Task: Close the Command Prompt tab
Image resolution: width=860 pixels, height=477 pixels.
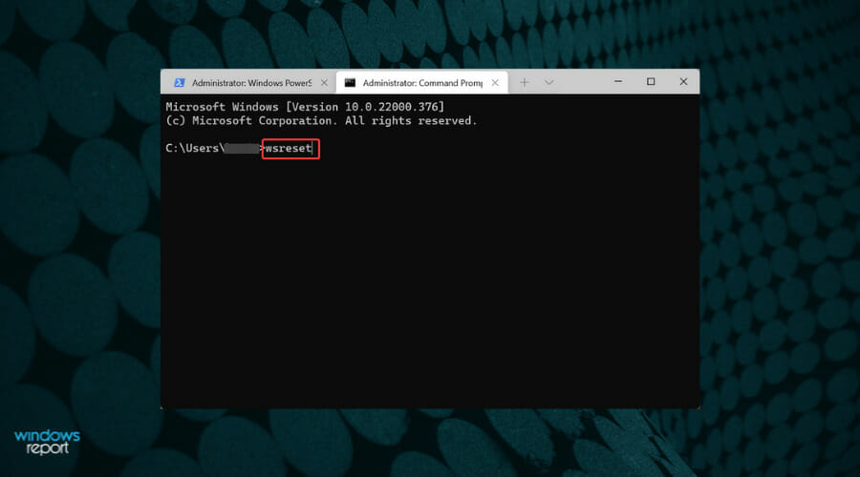Action: click(495, 83)
